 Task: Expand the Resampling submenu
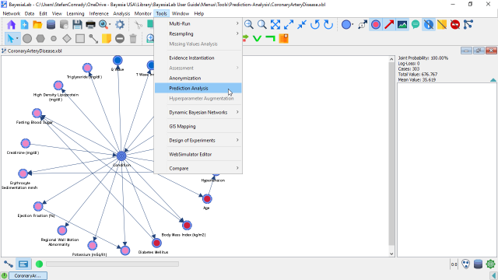[198, 33]
